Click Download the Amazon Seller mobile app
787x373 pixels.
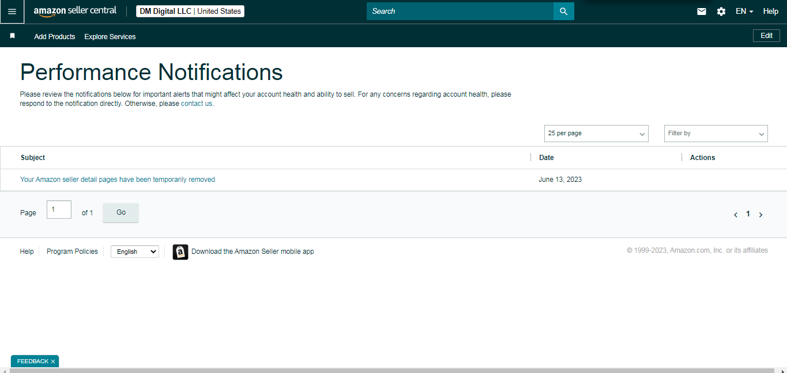click(253, 252)
